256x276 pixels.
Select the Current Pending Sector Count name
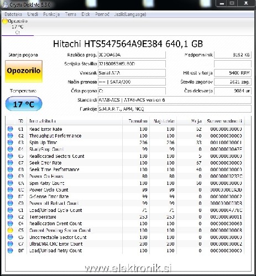(60, 230)
